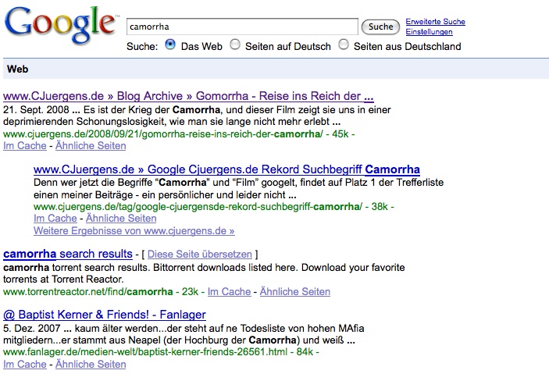549x381 pixels.
Task: Expand Weitere Ergebnisse von www.cjuergens.de
Action: [134, 231]
